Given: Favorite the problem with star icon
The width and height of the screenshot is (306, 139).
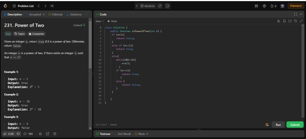Looking at the screenshot, I should click(x=41, y=134).
